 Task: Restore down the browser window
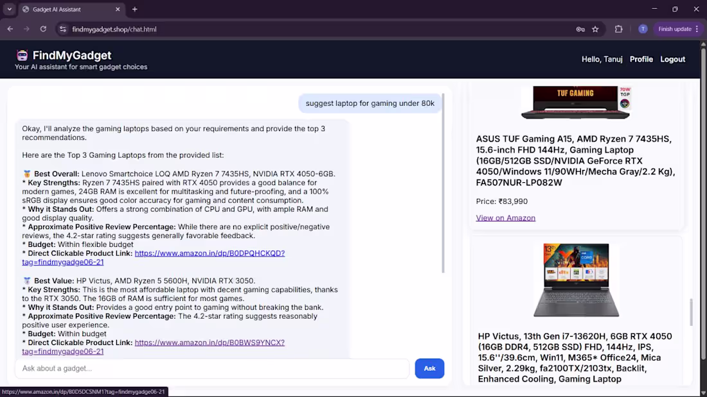click(675, 9)
